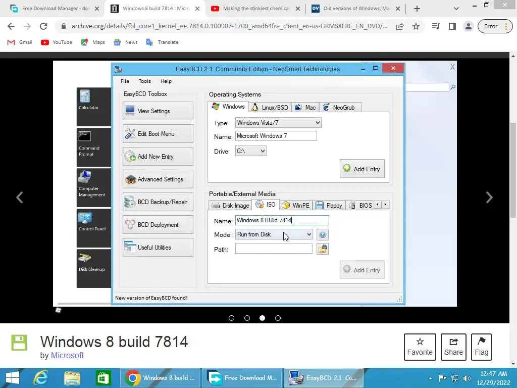This screenshot has width=517, height=388.
Task: Bookmark this page with star icon
Action: pos(416,26)
